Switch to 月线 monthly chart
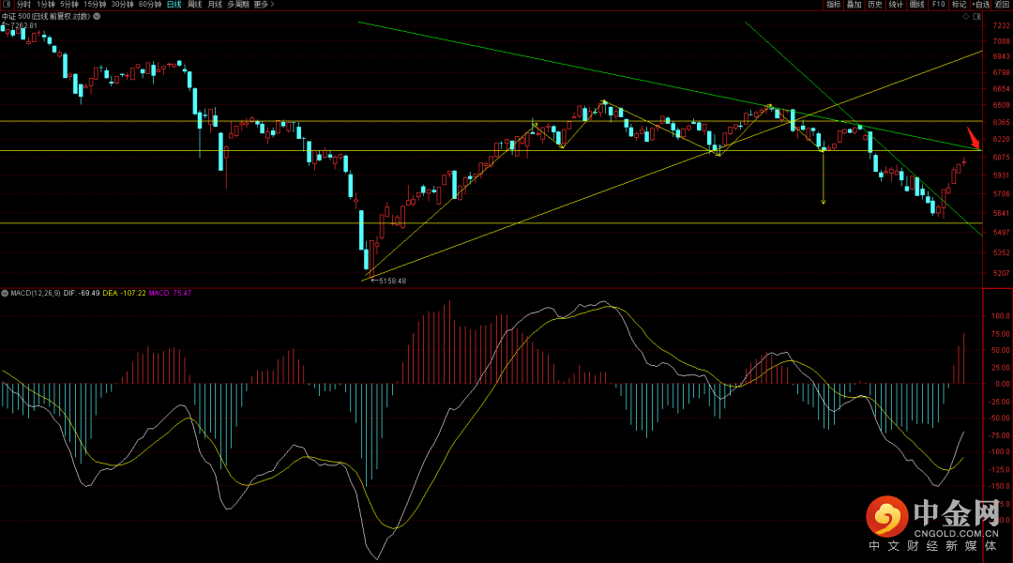Viewport: 1013px width, 563px height. click(215, 5)
